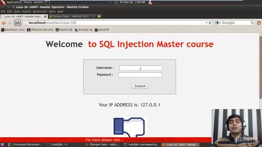Click the BackTrack dragon logo in top panel
This screenshot has height=147, width=262.
[3, 2]
